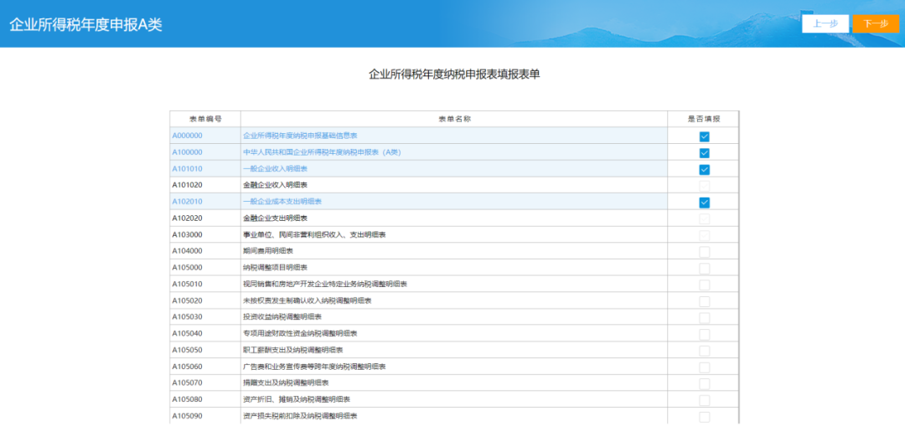The image size is (905, 426).
Task: Click the banner title 企业所得税年度申报A类
Action: [86, 25]
